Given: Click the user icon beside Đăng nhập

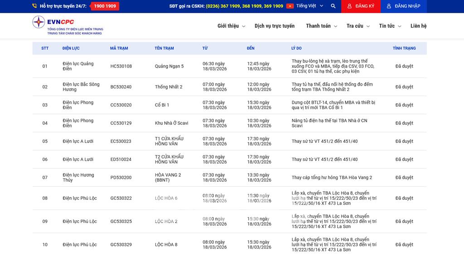Looking at the screenshot, I should pos(389,6).
